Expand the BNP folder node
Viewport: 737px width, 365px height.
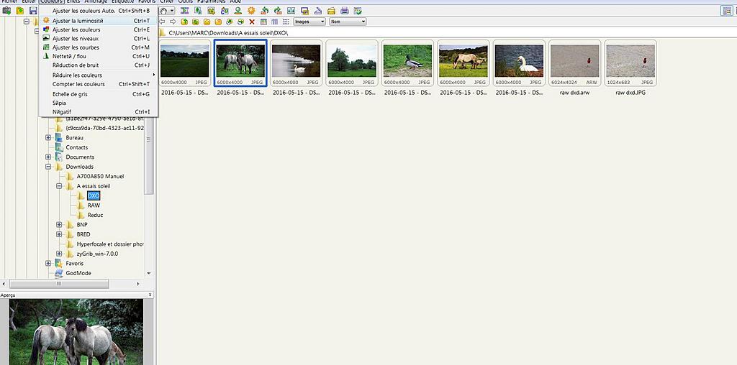point(59,225)
